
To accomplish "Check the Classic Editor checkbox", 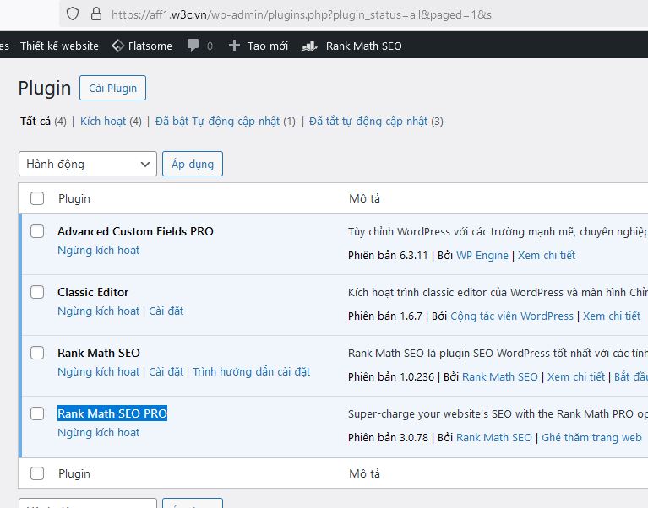I will [37, 292].
